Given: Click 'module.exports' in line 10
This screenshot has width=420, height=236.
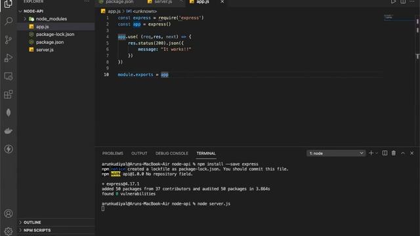Looking at the screenshot, I should [x=135, y=75].
